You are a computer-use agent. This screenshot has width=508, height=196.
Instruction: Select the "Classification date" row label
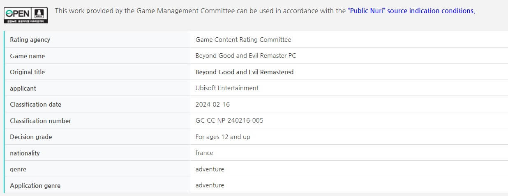coord(36,105)
